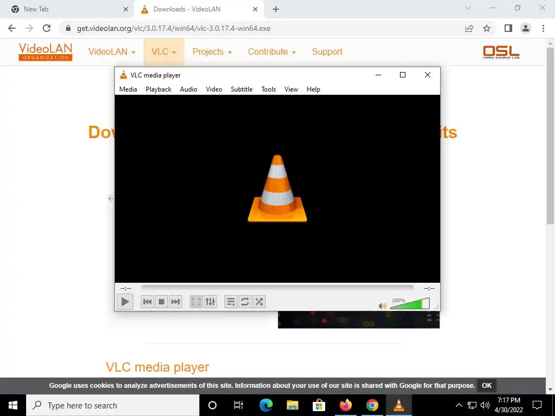The width and height of the screenshot is (555, 416).
Task: Click the webpage vertical scrollbar
Action: 550,135
